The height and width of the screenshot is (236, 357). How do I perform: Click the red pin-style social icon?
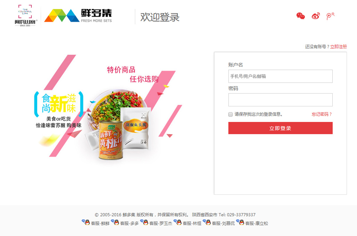coord(331,16)
